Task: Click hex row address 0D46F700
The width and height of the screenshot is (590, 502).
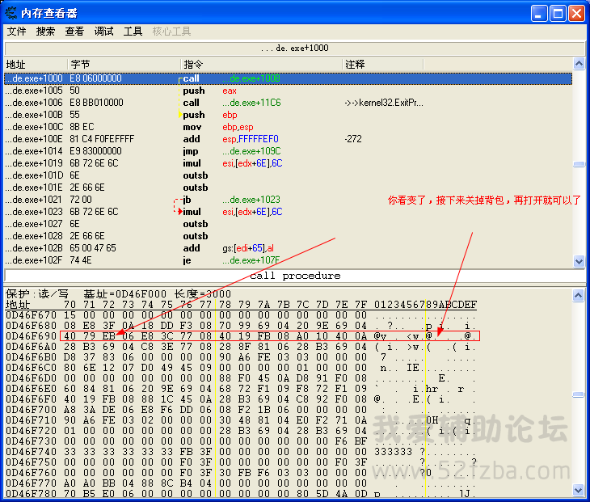Action: [x=31, y=409]
